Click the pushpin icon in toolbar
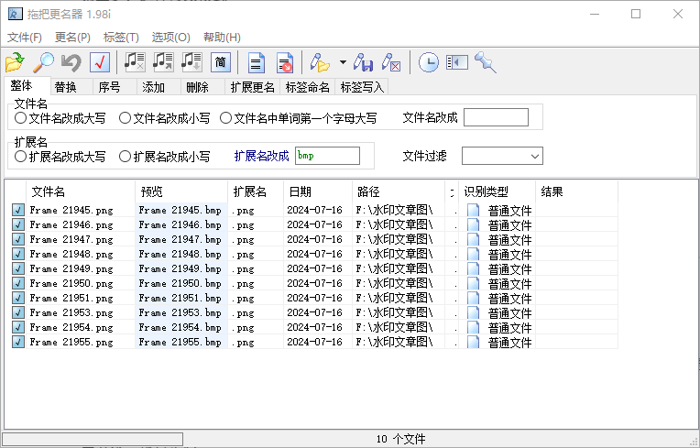This screenshot has width=700, height=448. coord(485,62)
